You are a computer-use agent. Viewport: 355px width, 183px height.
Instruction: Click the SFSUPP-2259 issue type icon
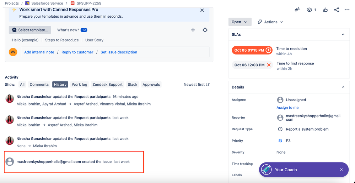click(x=72, y=3)
